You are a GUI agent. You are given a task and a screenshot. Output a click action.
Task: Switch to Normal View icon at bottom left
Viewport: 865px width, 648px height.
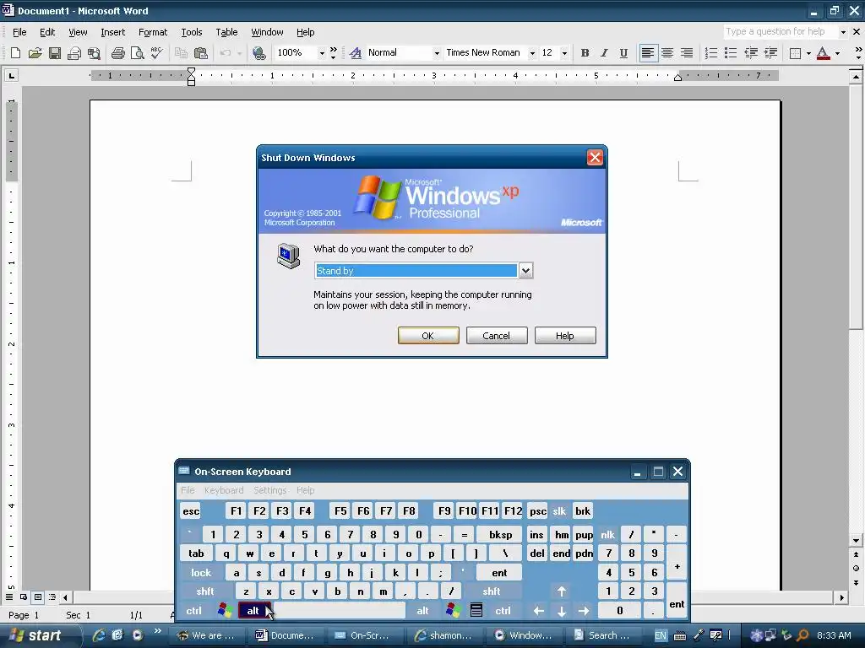(x=9, y=597)
